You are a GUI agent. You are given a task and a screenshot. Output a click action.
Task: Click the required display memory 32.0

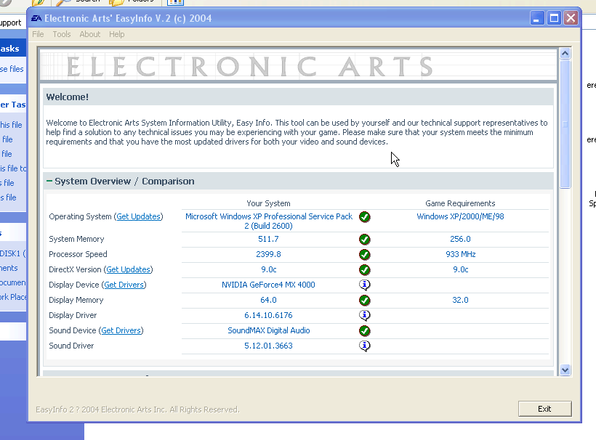coord(460,301)
